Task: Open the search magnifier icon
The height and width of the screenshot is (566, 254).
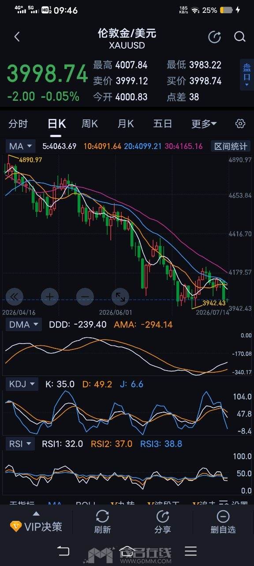Action: point(239,37)
